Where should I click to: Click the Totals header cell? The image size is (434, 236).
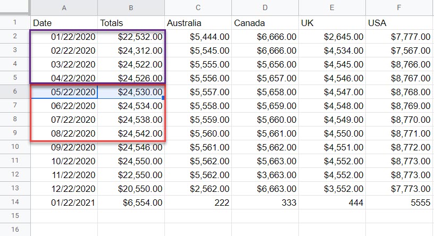tap(131, 23)
